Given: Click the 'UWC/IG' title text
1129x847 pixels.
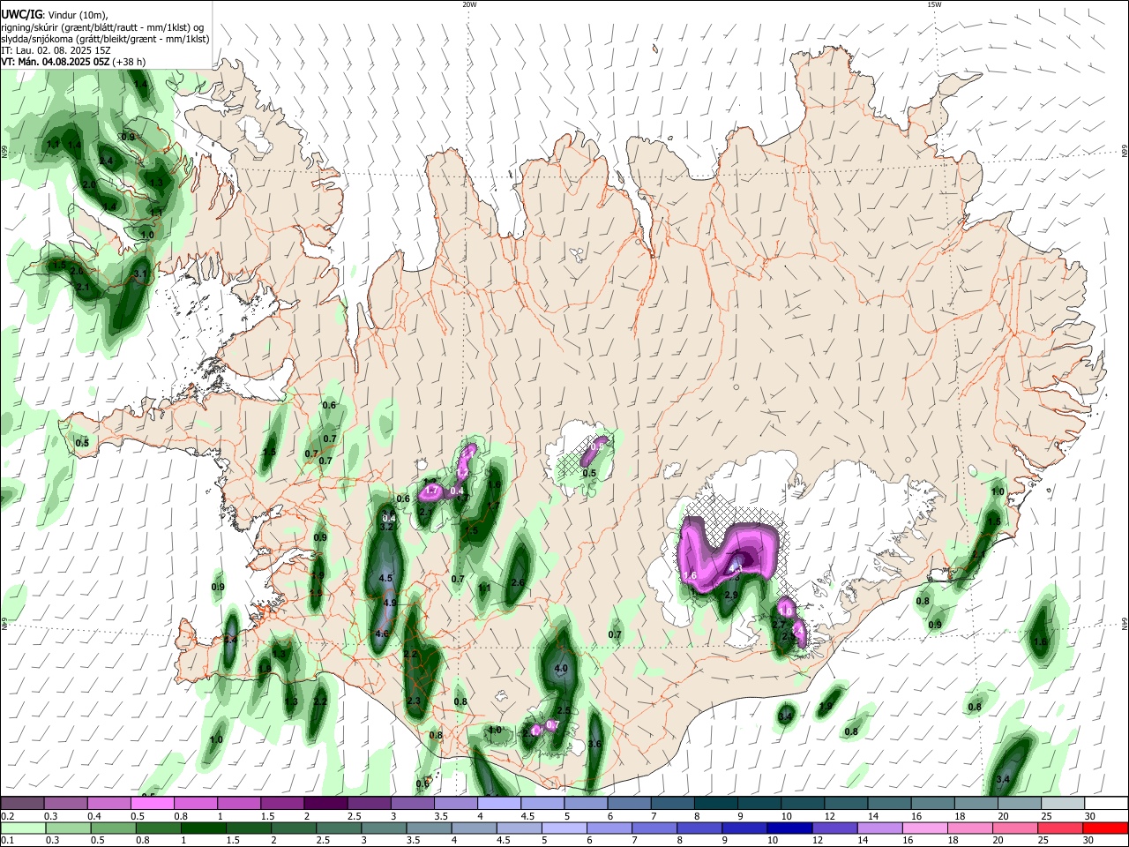Looking at the screenshot, I should click(x=21, y=13).
